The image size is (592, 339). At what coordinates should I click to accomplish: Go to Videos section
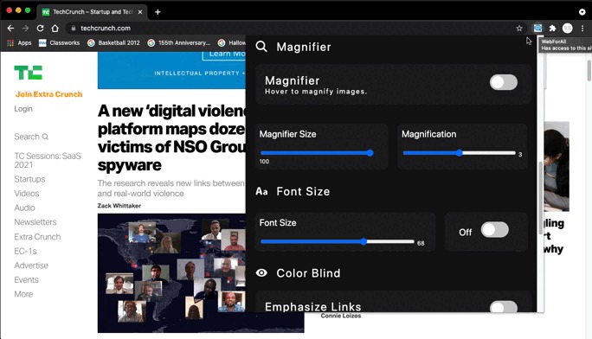coord(27,194)
